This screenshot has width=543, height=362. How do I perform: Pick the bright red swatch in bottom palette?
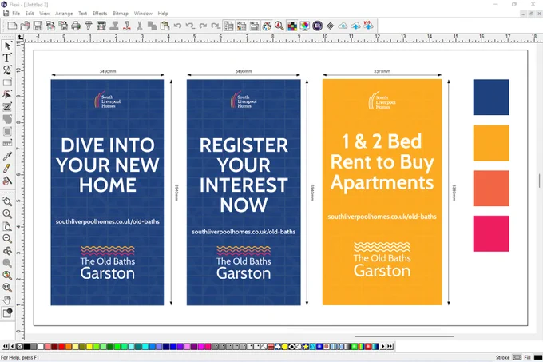[61, 346]
